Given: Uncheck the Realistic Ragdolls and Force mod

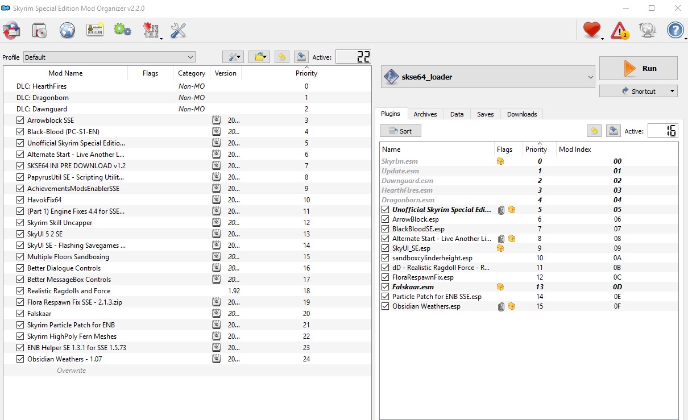Looking at the screenshot, I should [x=20, y=290].
